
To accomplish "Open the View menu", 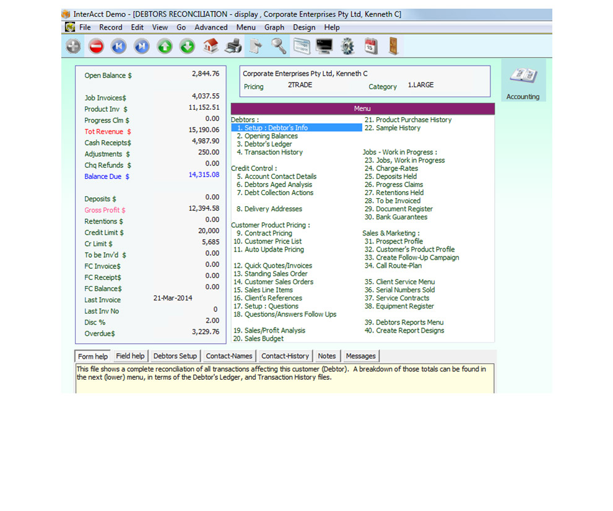I will [160, 27].
